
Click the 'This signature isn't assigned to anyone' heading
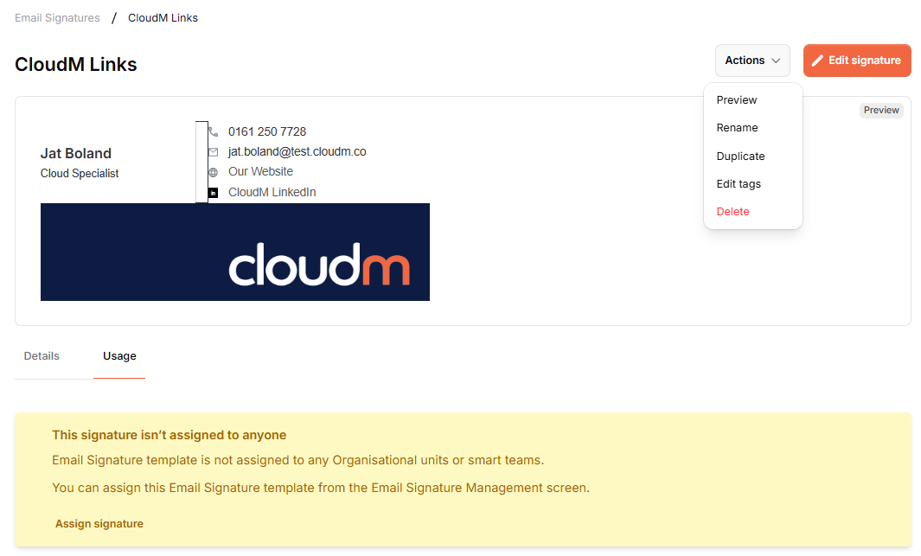tap(169, 435)
